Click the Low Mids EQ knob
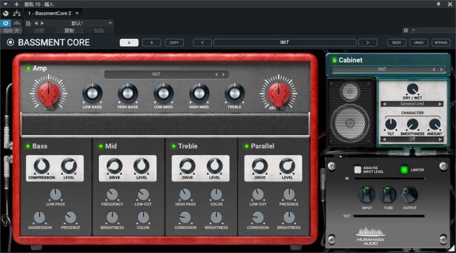 (163, 94)
